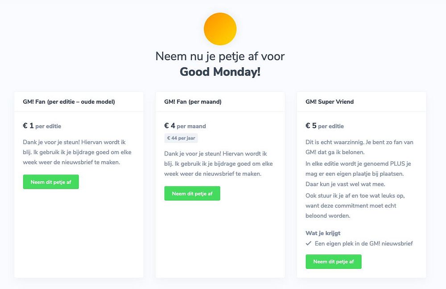Click 'Een eigen plek in de GM! nieuwsbrief' benefit
This screenshot has height=289, width=446.
363,244
